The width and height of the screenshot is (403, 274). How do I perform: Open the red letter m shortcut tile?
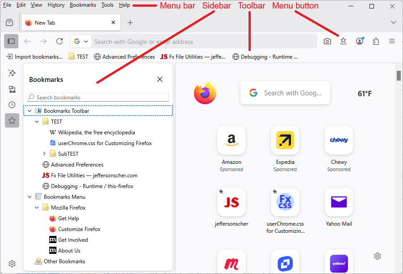coord(232,261)
